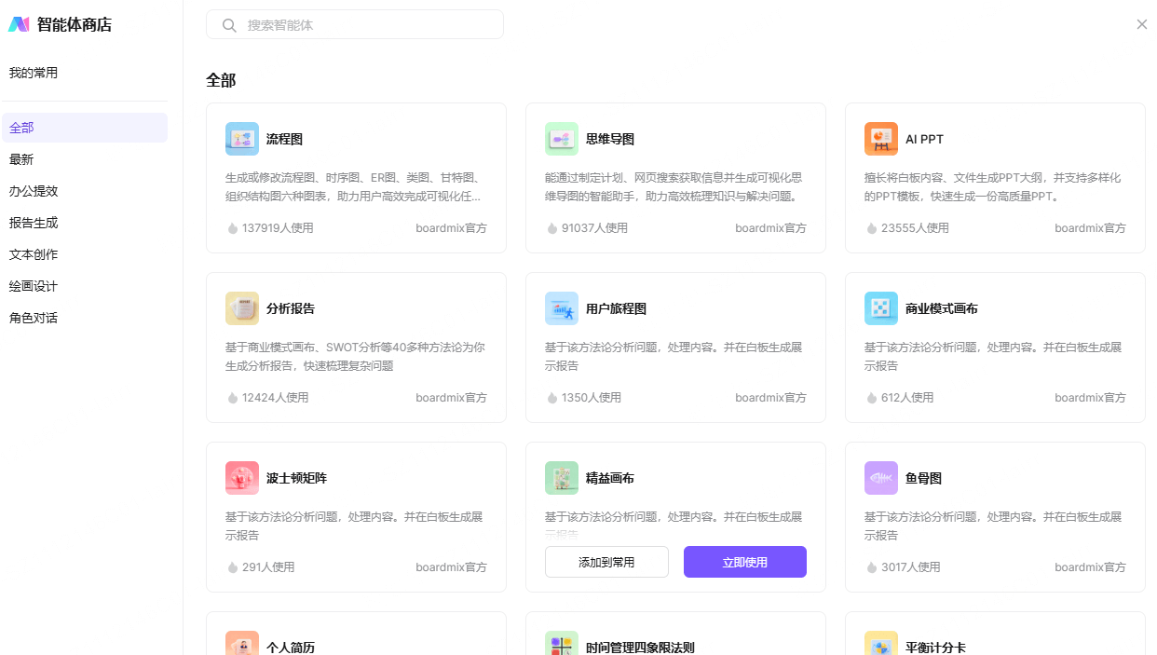The height and width of the screenshot is (655, 1157).
Task: Click the 个人简历 agent icon
Action: (242, 645)
